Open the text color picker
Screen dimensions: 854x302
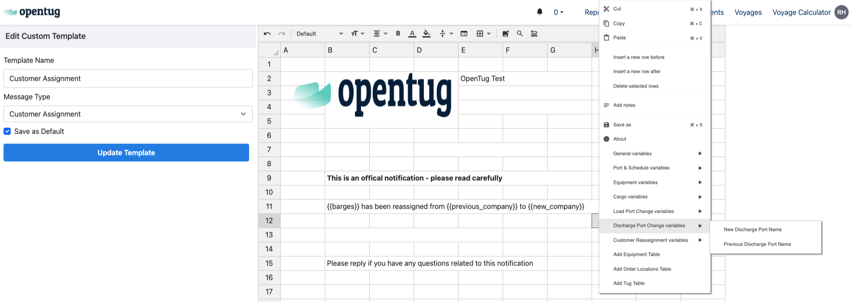click(412, 33)
